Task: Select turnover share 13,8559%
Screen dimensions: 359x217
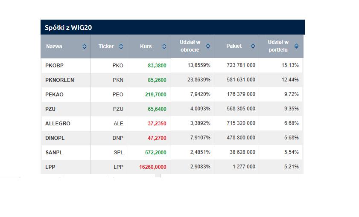Action: 199,65
